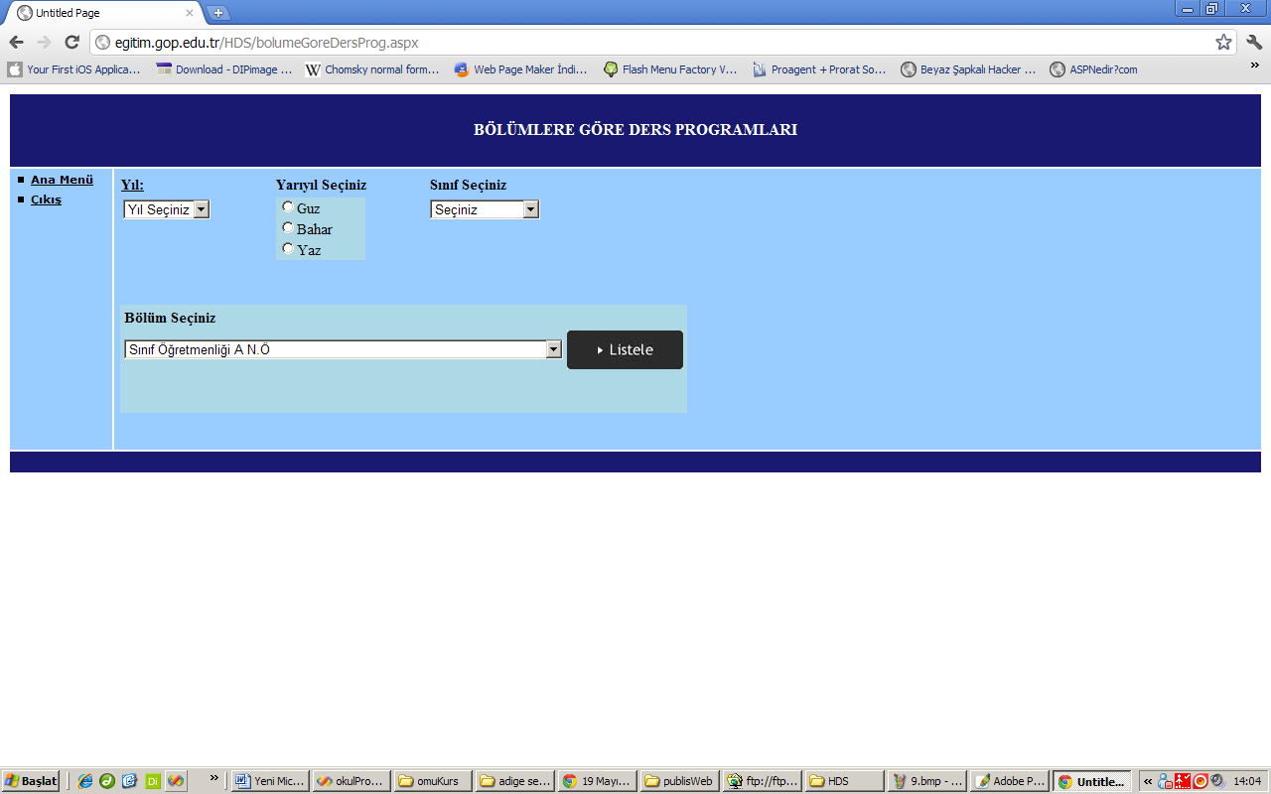1271x794 pixels.
Task: Launch Internet Explorer from the quick launch bar
Action: pyautogui.click(x=85, y=781)
